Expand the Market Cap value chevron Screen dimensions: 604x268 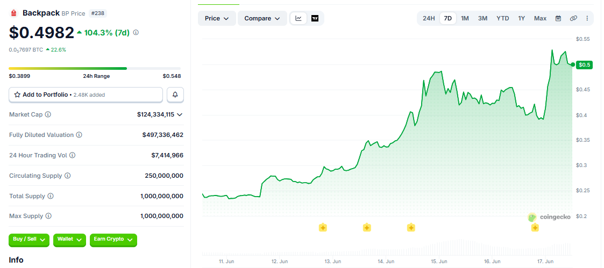(180, 114)
